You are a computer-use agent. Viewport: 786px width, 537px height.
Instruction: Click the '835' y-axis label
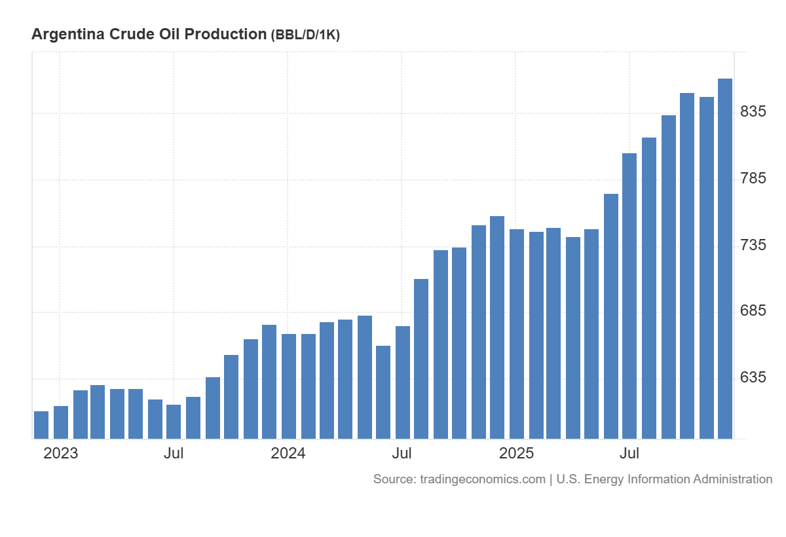[753, 112]
